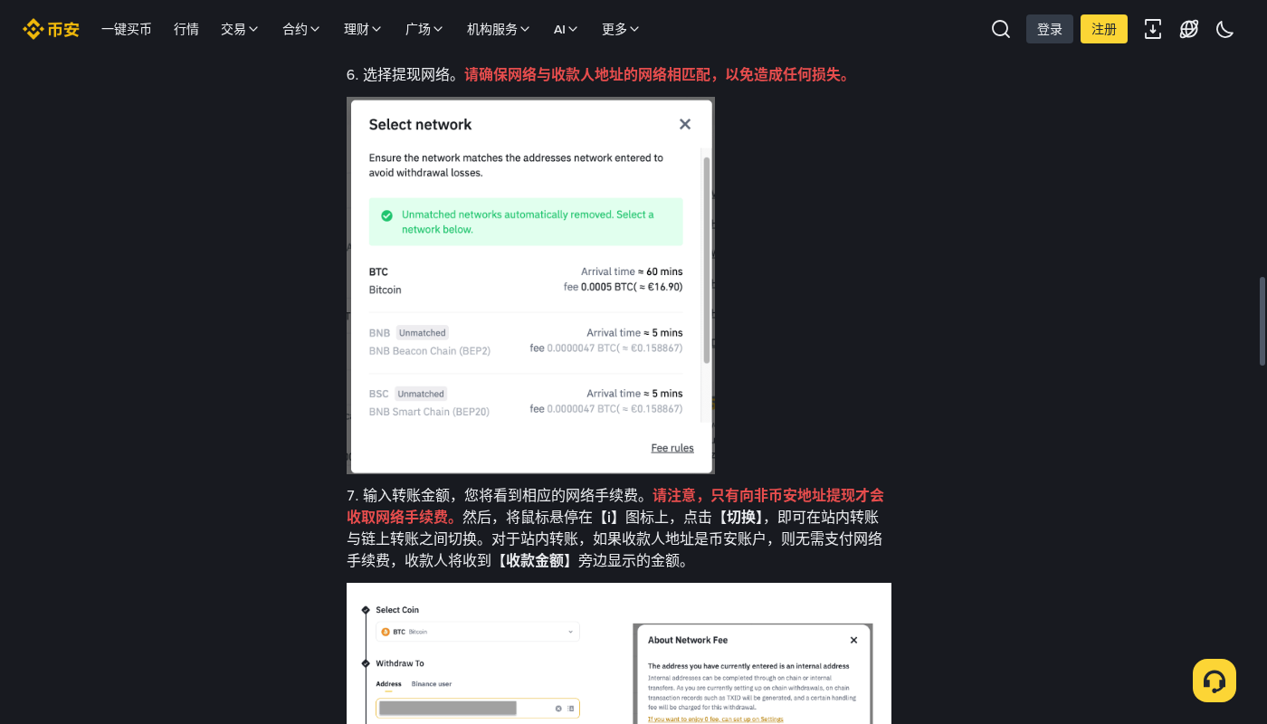Open the 行情 markets menu item
Screen dimensions: 1267x724
tap(186, 29)
